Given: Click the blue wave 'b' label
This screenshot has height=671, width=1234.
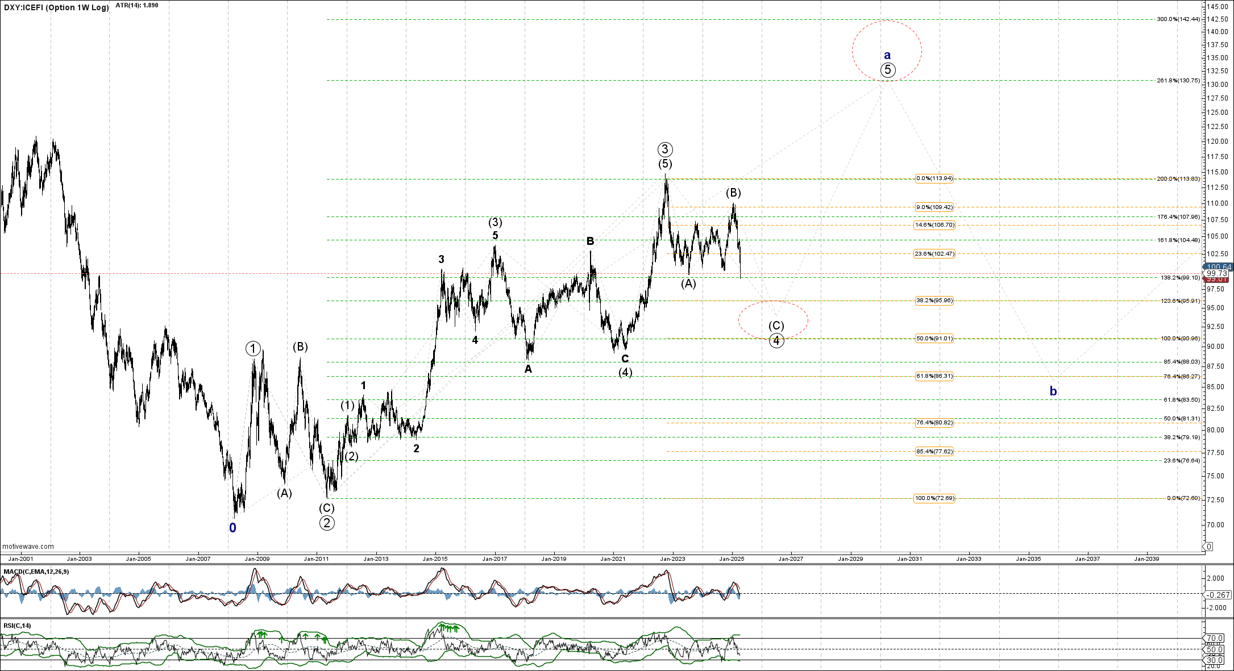Looking at the screenshot, I should (1053, 391).
